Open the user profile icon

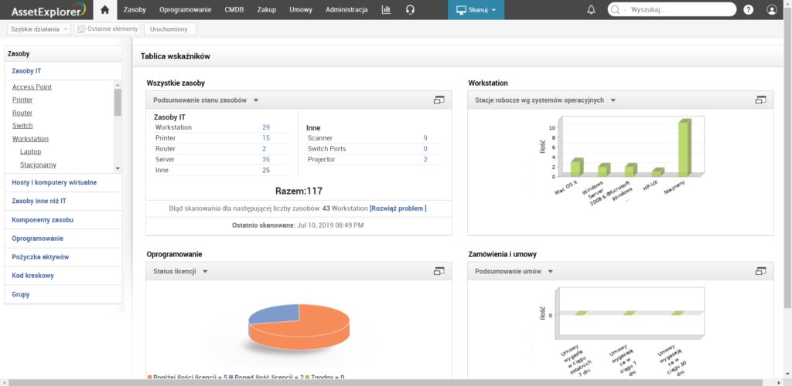click(771, 10)
